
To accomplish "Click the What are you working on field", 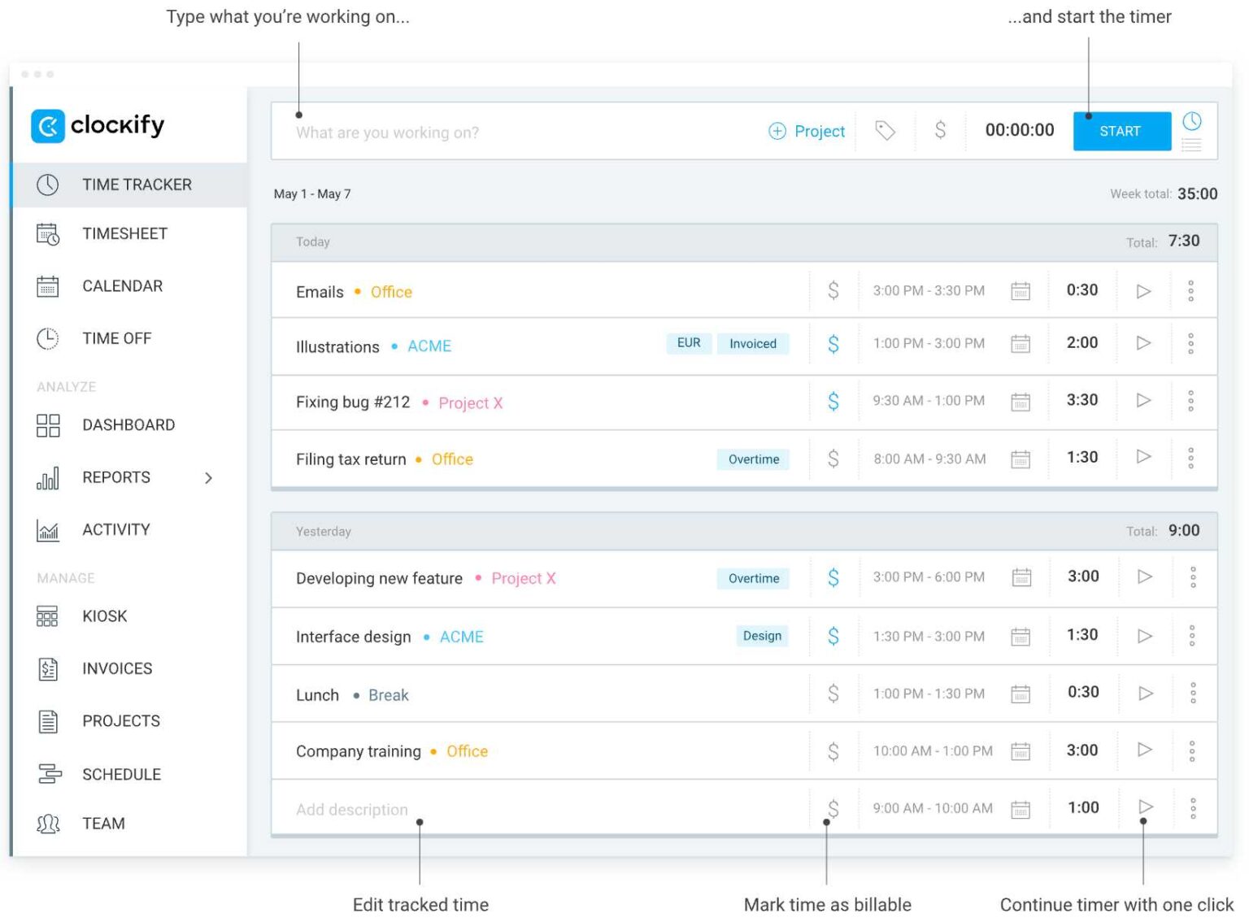I will tap(488, 132).
